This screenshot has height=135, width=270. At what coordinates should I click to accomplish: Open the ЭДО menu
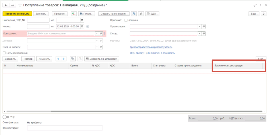[x=152, y=14]
